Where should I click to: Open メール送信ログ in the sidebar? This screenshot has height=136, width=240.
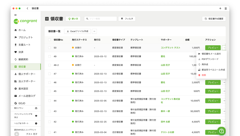[26, 96]
